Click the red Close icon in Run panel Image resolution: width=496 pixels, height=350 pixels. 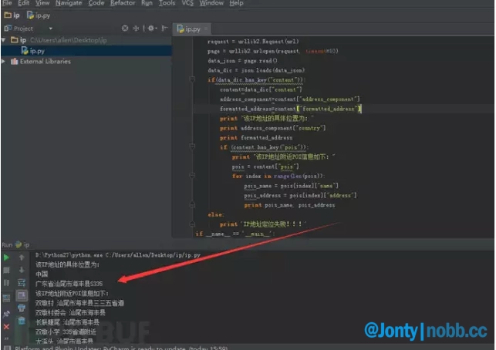pyautogui.click(x=7, y=327)
